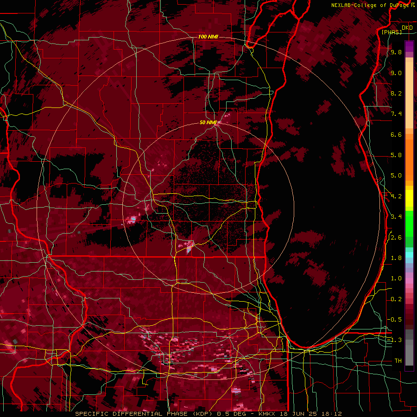The width and height of the screenshot is (417, 417).
Task: Click the "TH" threshold label on scale
Action: (398, 361)
